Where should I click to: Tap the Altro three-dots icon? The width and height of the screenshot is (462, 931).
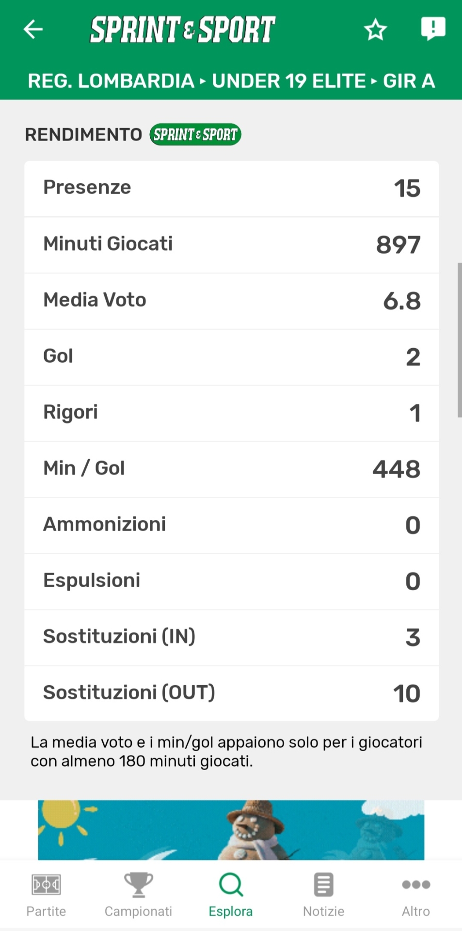pyautogui.click(x=416, y=885)
